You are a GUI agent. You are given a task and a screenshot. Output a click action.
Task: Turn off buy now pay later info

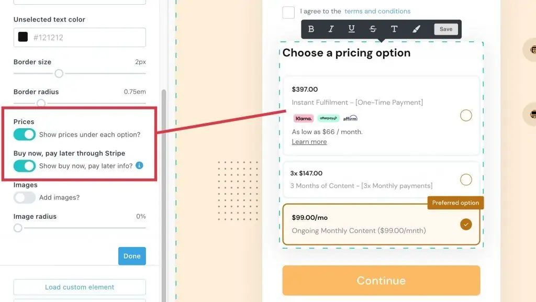coord(24,165)
